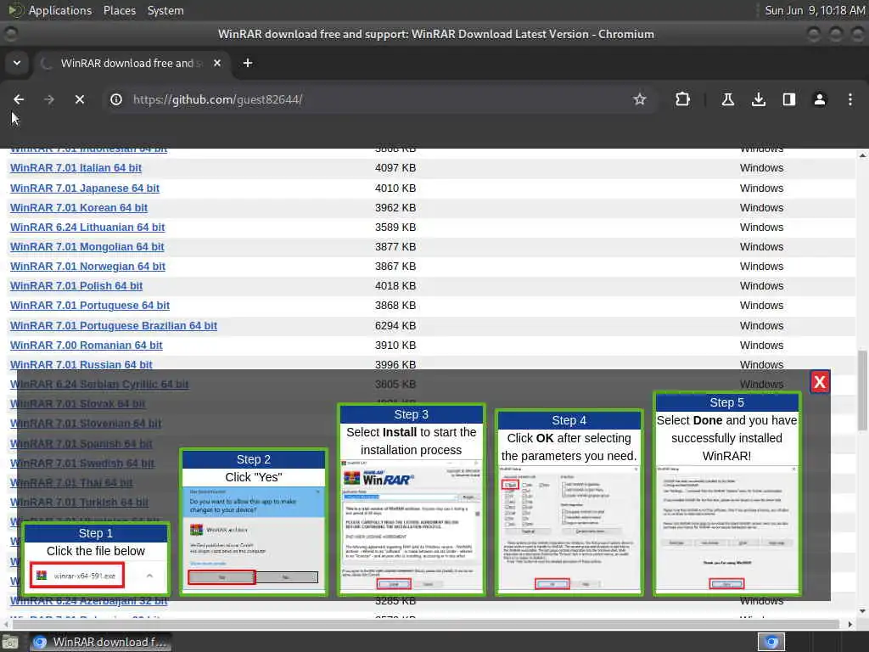Click the Applications menu logo icon
Viewport: 869px width, 652px height.
click(x=15, y=10)
